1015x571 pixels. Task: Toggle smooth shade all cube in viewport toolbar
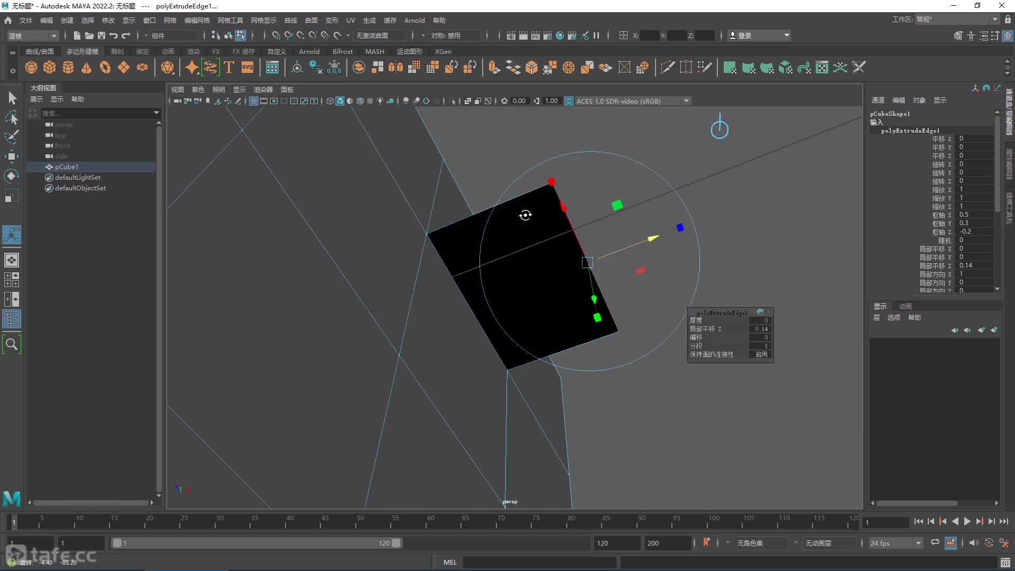(x=340, y=101)
